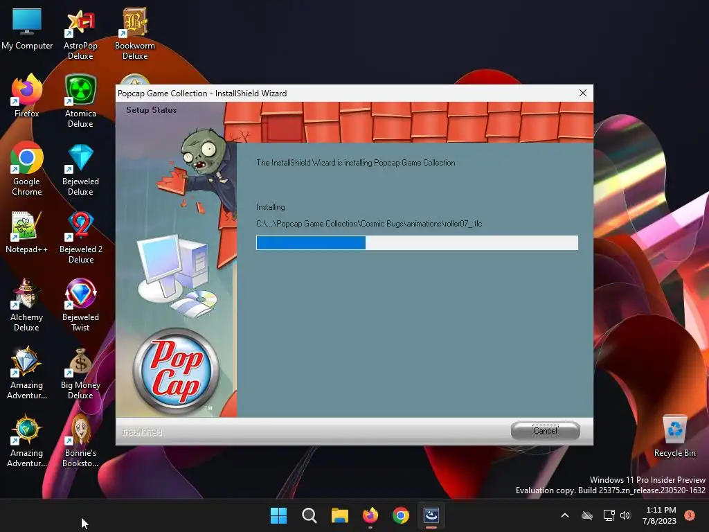Viewport: 709px width, 532px height.
Task: Click the installation progress bar
Action: (x=417, y=243)
